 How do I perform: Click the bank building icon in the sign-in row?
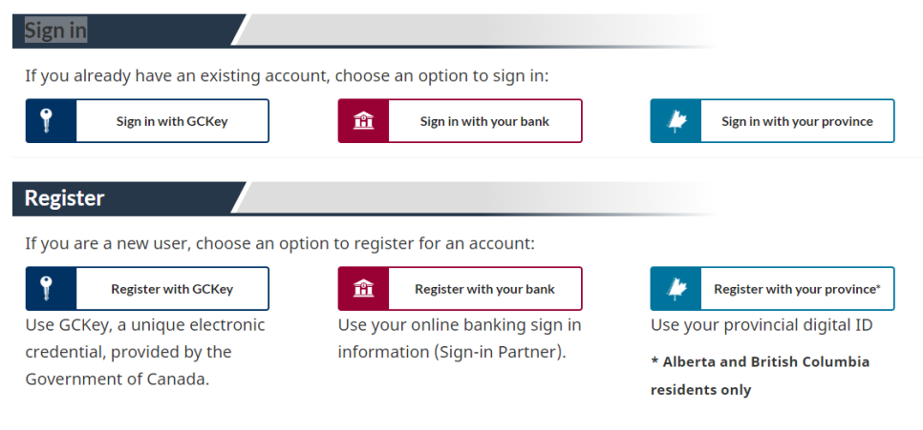364,121
